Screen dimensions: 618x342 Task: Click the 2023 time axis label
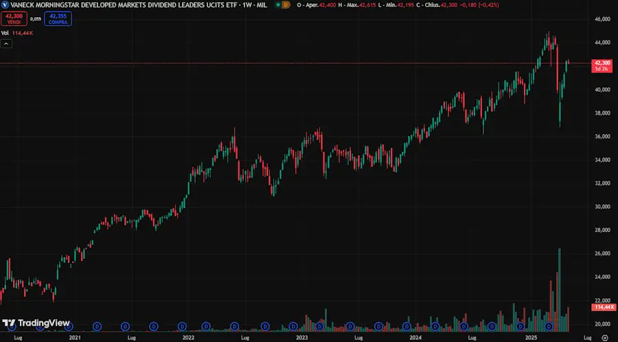[x=302, y=338]
